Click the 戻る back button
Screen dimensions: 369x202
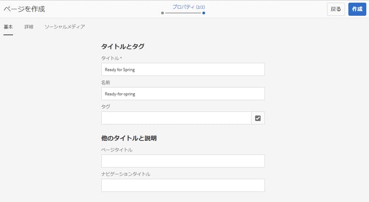pos(336,9)
